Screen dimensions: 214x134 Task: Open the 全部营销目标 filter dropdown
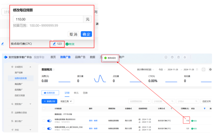(x=140, y=101)
